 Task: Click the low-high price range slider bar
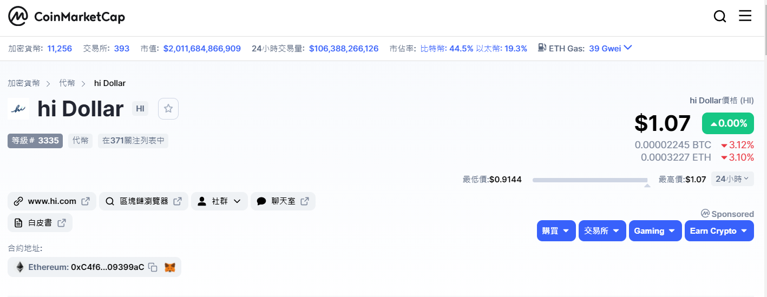click(590, 180)
